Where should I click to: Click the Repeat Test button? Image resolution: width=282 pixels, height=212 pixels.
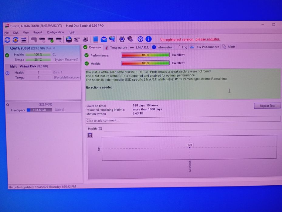(267, 106)
